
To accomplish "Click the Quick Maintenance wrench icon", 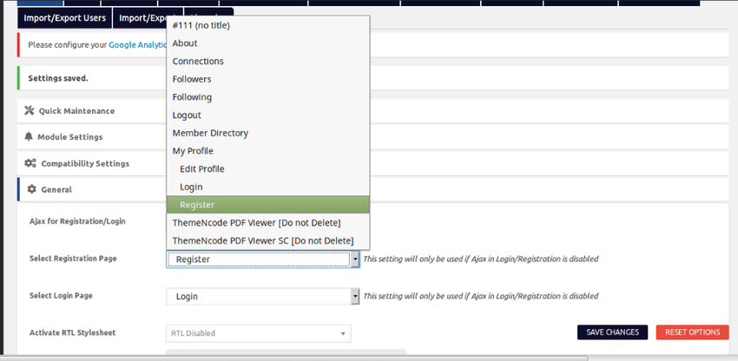I will click(30, 111).
